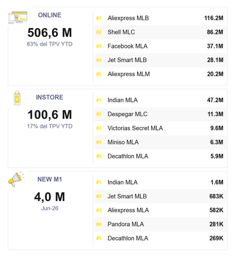Image resolution: width=234 pixels, height=257 pixels.
Task: Select the Aliexpress MLA row
Action: [160, 210]
